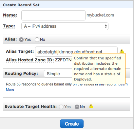The image size is (135, 130).
Task: Click the Alias Target label
Action: pyautogui.click(x=20, y=51)
